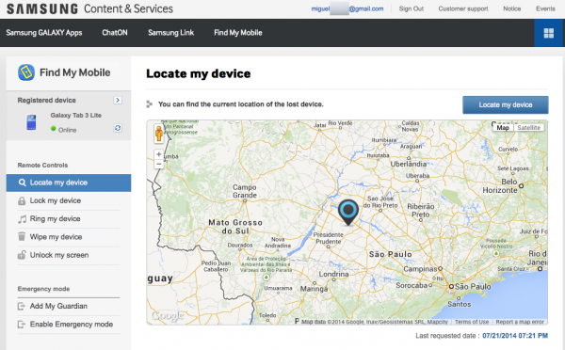The width and height of the screenshot is (565, 350).
Task: Click Report a map error
Action: (520, 322)
